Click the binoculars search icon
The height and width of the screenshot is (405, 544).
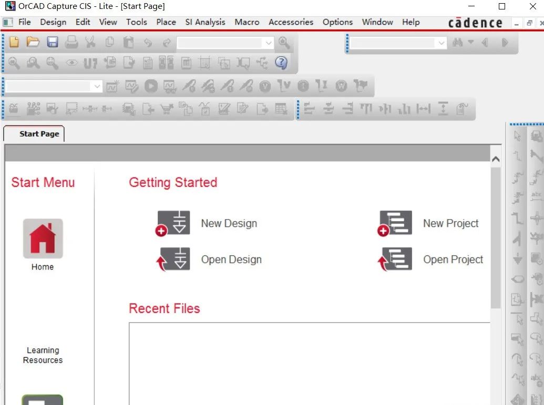tap(458, 43)
